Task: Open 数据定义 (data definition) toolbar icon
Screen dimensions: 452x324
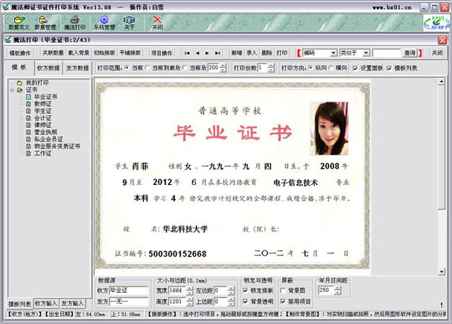Action: [x=19, y=22]
